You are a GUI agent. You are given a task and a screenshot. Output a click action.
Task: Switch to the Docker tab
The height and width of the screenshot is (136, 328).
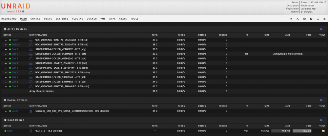click(x=92, y=19)
